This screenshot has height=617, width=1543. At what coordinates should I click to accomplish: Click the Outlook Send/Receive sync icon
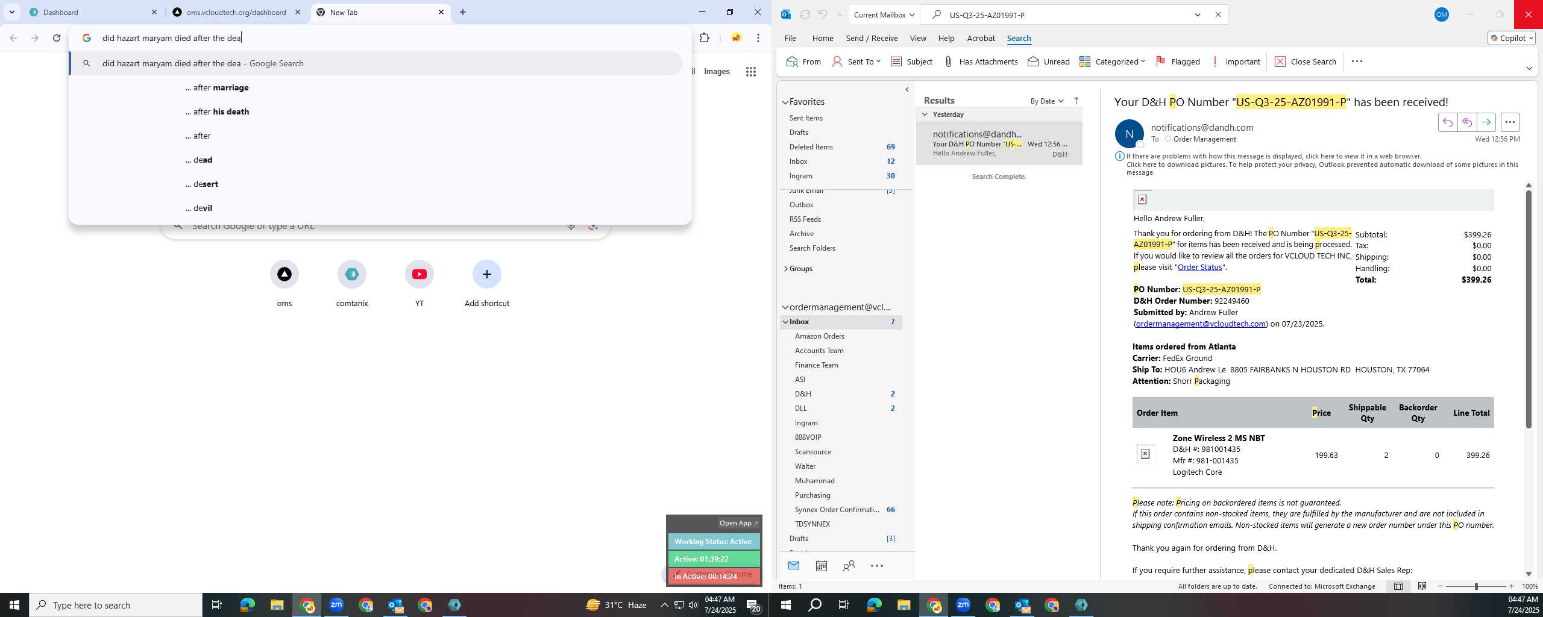(x=805, y=14)
